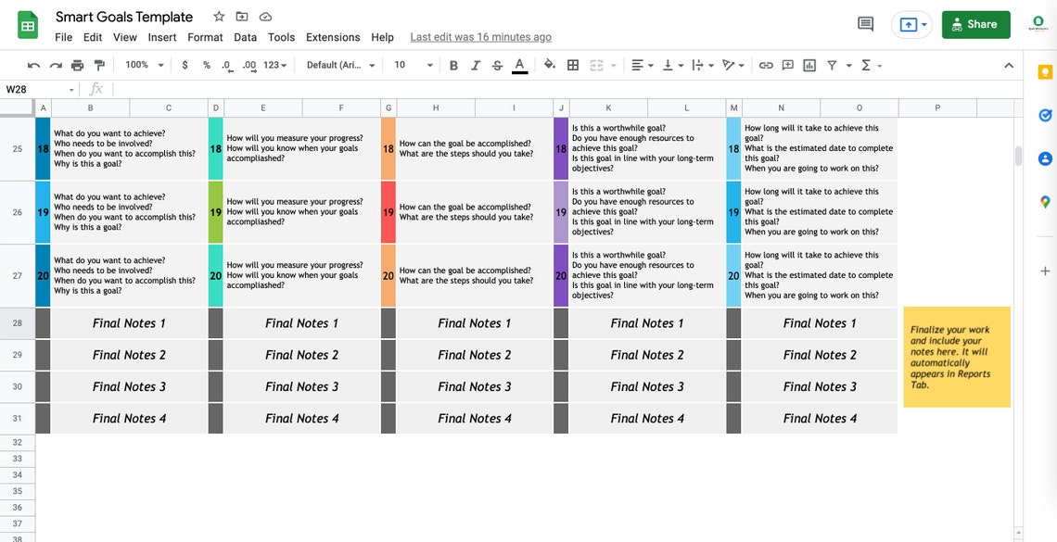Insert a chart
1057x542 pixels.
[809, 65]
